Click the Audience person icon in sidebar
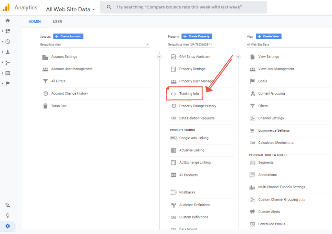332x234 pixels. [8, 52]
